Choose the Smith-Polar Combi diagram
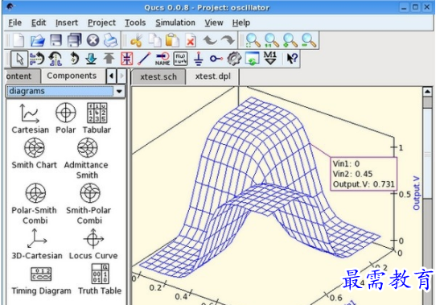 [89, 204]
